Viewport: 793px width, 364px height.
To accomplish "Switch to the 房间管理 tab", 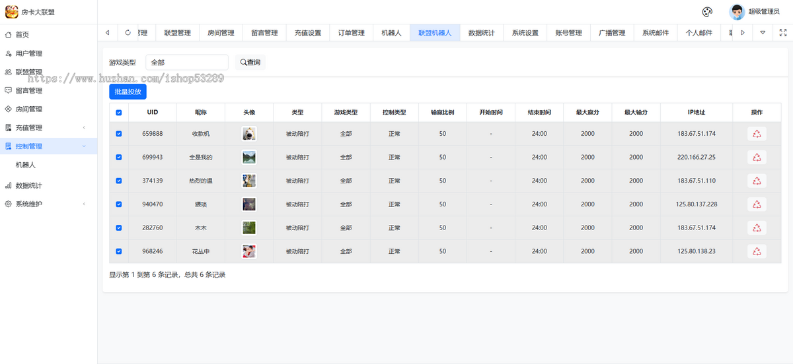I will 221,32.
